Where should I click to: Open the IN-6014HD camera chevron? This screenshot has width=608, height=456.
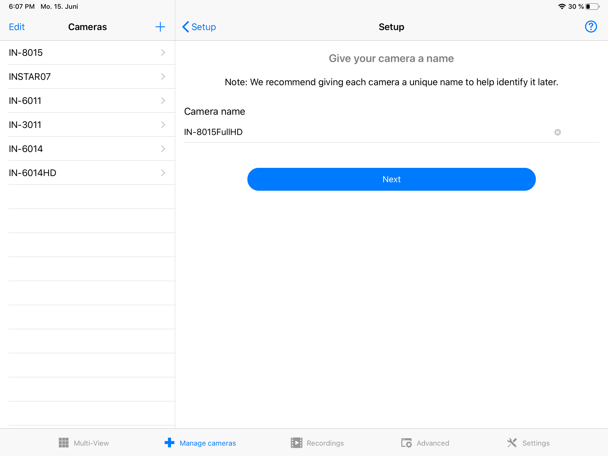pos(163,173)
